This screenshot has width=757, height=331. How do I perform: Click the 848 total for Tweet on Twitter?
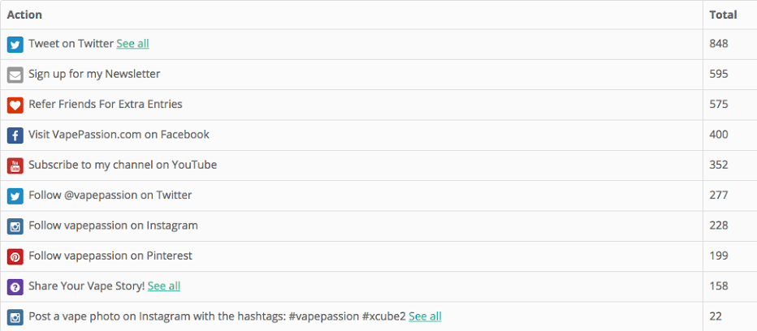[x=718, y=44]
